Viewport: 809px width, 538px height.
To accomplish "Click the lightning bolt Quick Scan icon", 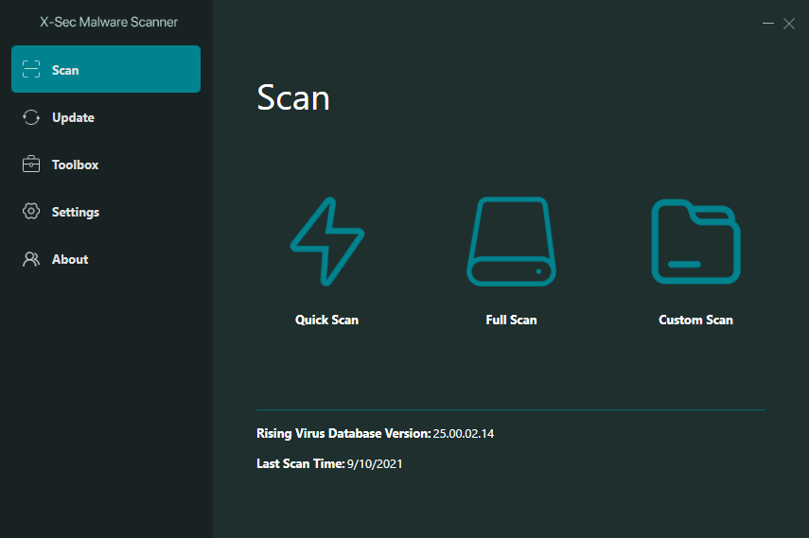I will point(326,241).
